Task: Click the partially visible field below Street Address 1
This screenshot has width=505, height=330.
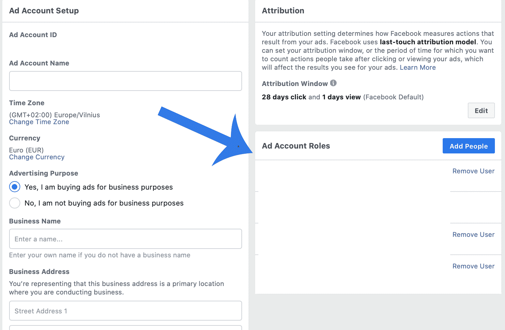Action: (126, 327)
